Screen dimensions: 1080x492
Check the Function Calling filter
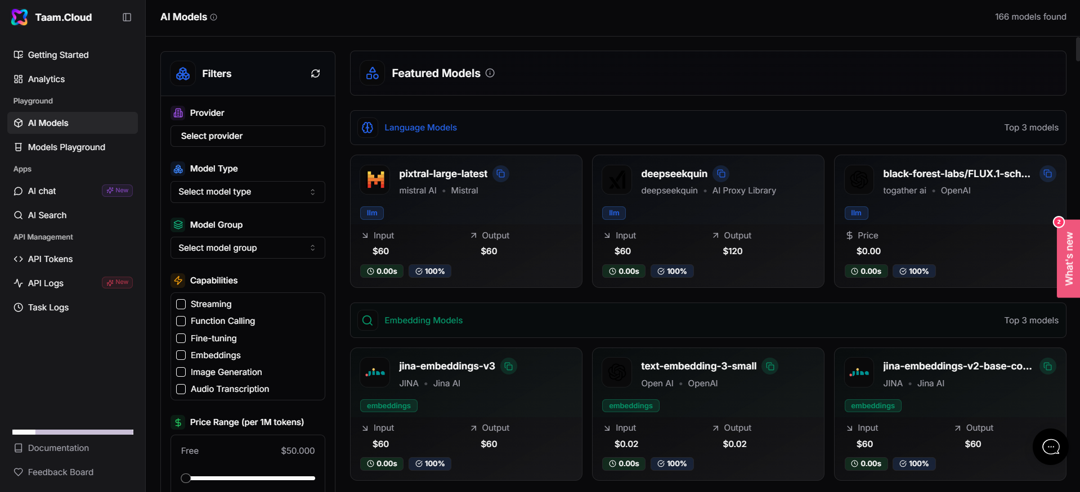[181, 321]
